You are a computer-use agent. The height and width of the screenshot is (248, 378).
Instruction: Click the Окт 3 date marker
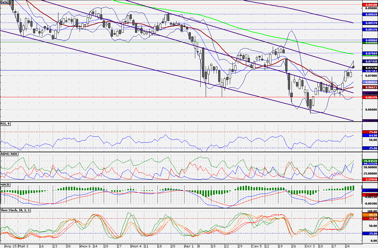[310, 246]
